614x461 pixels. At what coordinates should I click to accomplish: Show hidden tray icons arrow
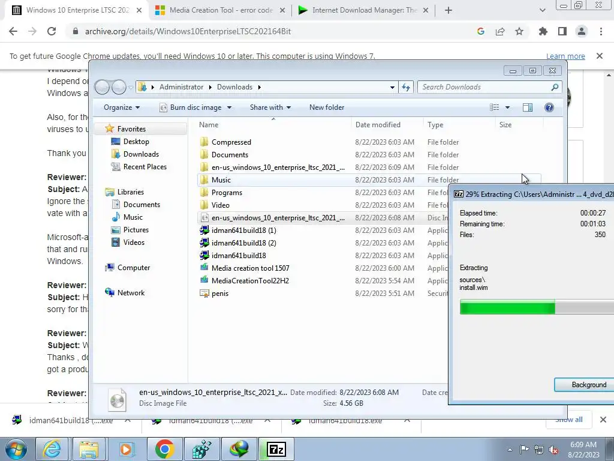point(510,450)
